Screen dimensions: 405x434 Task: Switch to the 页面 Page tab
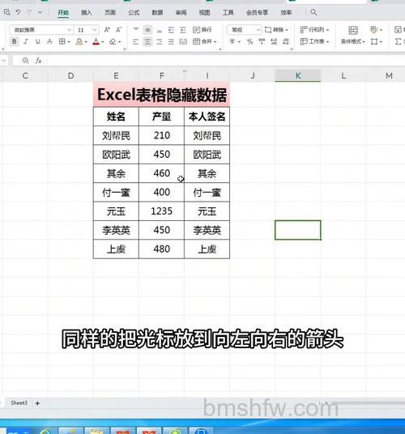point(110,12)
